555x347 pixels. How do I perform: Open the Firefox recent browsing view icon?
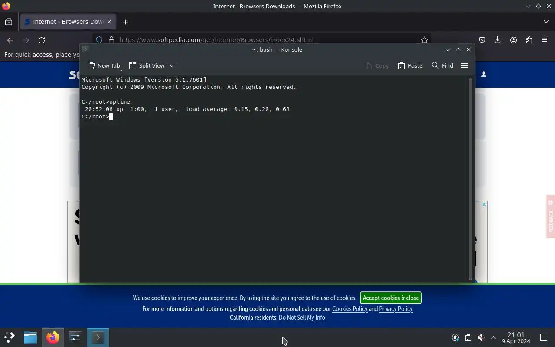[x=9, y=22]
